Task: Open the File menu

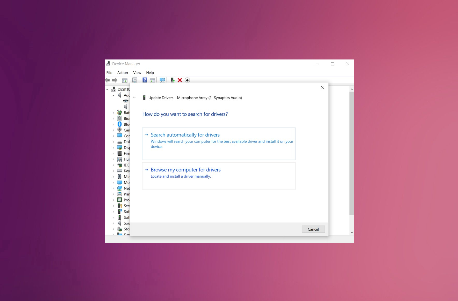Action: pos(109,73)
